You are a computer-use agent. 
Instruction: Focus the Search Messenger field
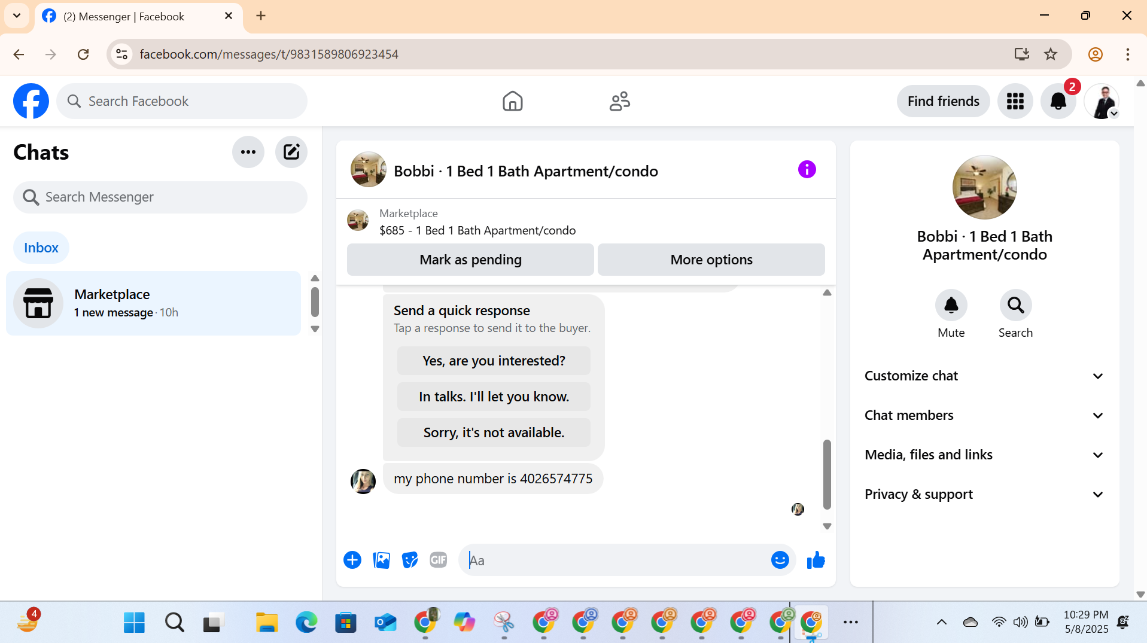160,197
